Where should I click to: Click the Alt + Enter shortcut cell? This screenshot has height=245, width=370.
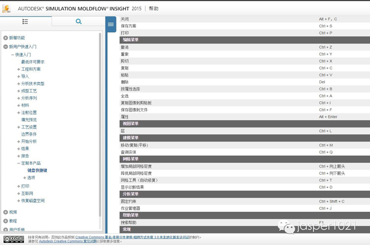click(x=328, y=117)
